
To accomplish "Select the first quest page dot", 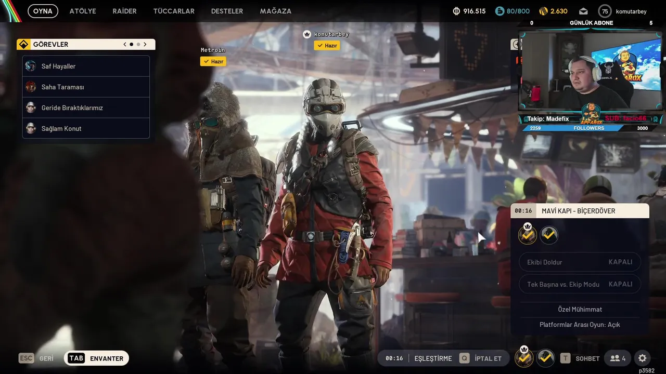I will click(131, 44).
